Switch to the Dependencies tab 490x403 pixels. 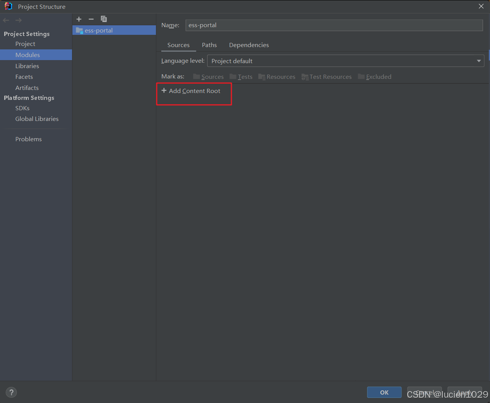[249, 45]
